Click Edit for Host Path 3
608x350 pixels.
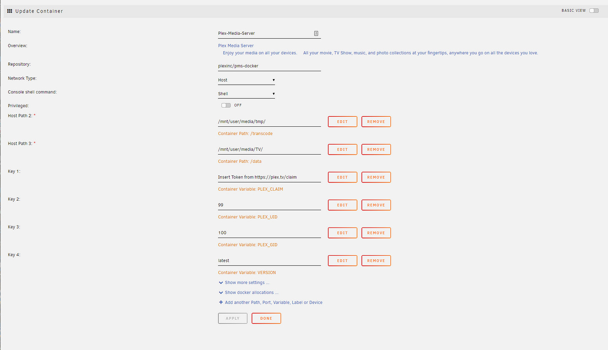pyautogui.click(x=342, y=149)
